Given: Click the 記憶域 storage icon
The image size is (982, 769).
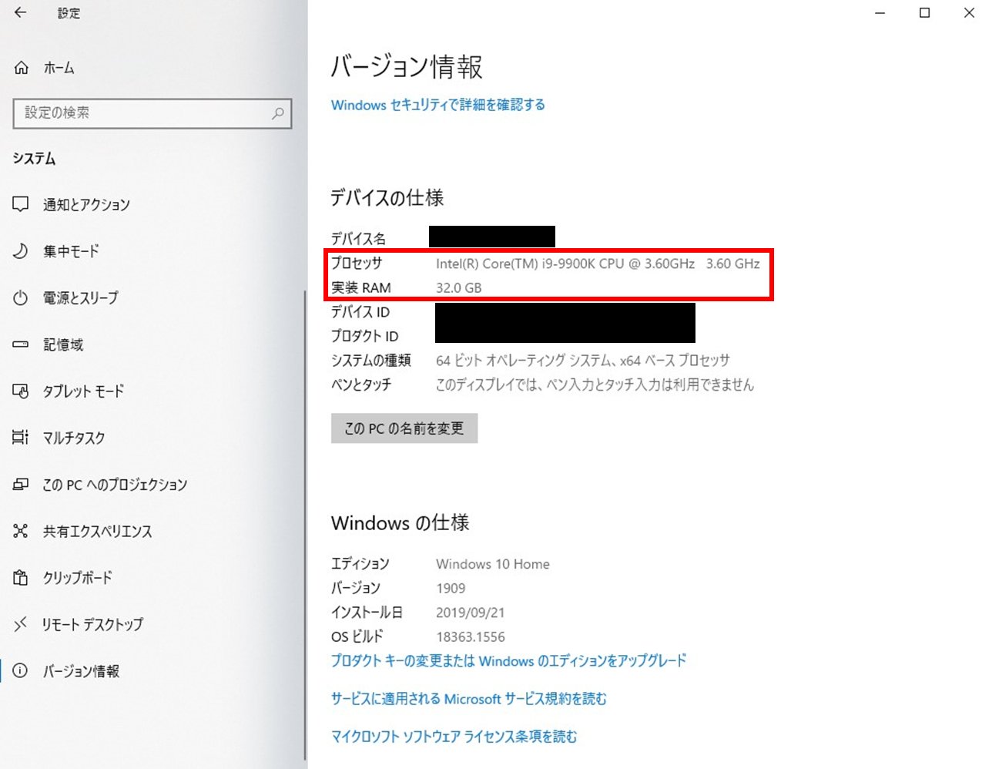Looking at the screenshot, I should click(x=21, y=344).
